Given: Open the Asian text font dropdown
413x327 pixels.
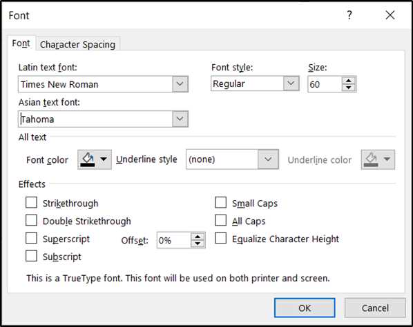Looking at the screenshot, I should pos(180,119).
